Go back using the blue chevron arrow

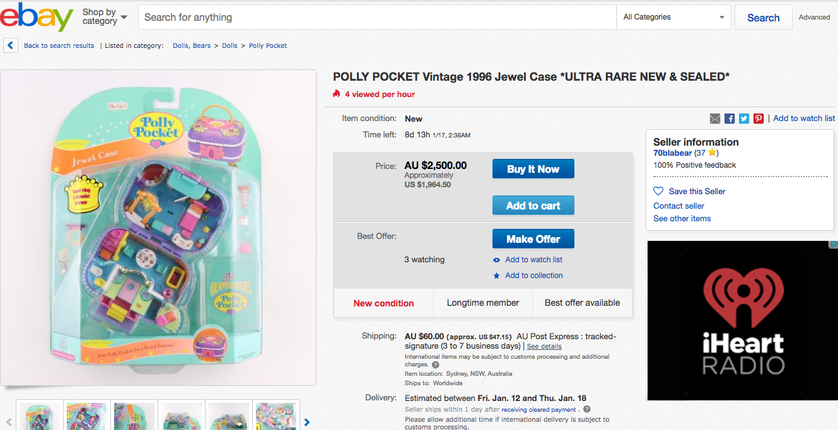10,45
